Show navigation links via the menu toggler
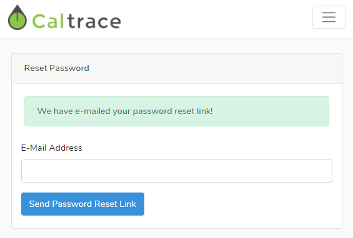The width and height of the screenshot is (353, 238). pyautogui.click(x=329, y=17)
